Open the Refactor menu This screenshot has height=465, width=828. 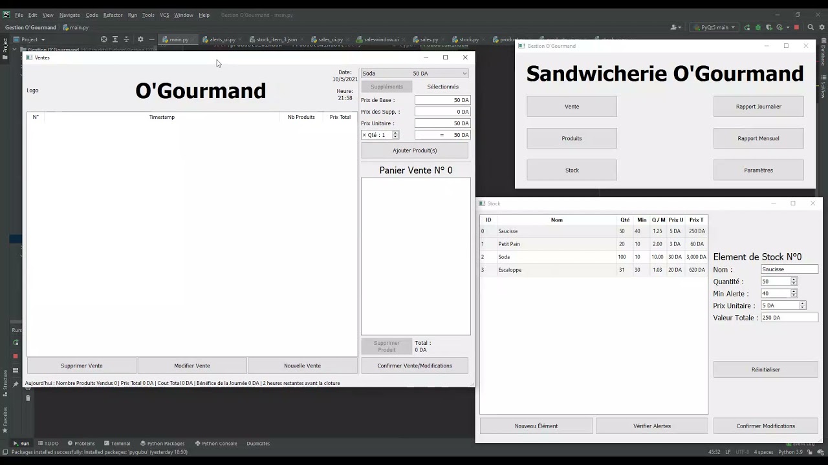pos(113,15)
